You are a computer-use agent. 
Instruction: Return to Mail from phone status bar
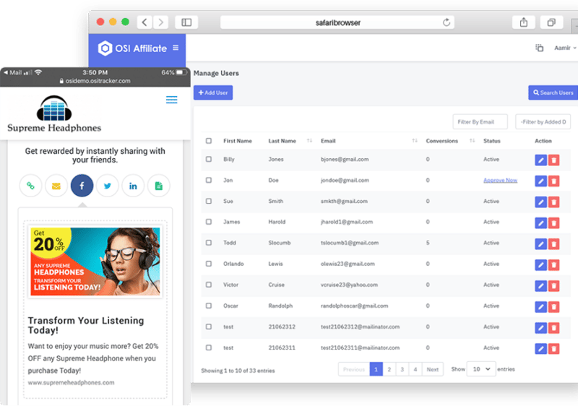tap(13, 72)
